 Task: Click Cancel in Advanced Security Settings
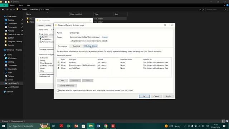[156, 96]
